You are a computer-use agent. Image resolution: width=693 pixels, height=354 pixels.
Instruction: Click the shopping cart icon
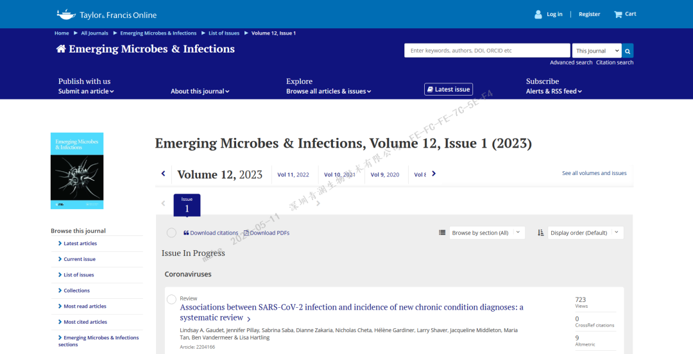coord(618,14)
